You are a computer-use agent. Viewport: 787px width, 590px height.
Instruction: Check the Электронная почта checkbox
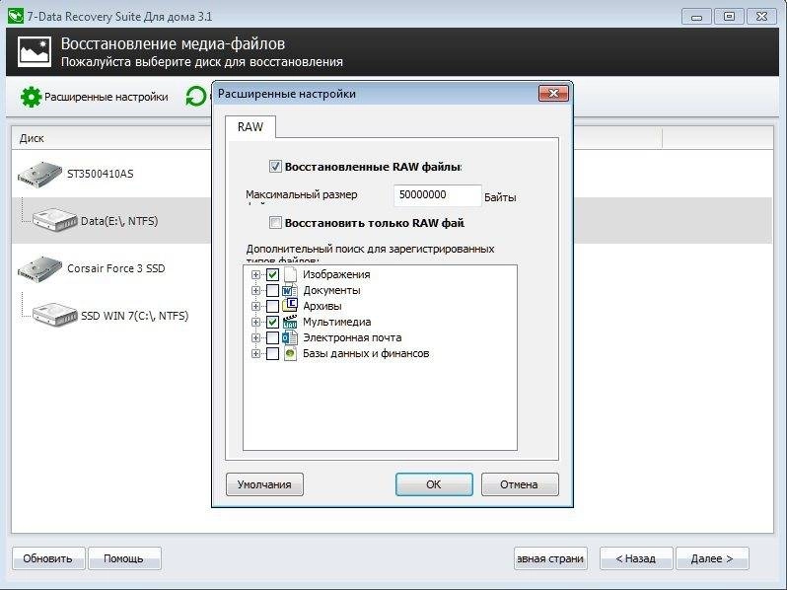tap(272, 337)
